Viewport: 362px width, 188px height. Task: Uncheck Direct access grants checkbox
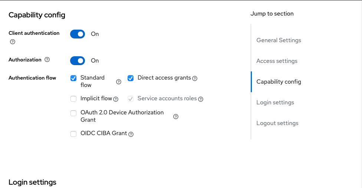131,78
